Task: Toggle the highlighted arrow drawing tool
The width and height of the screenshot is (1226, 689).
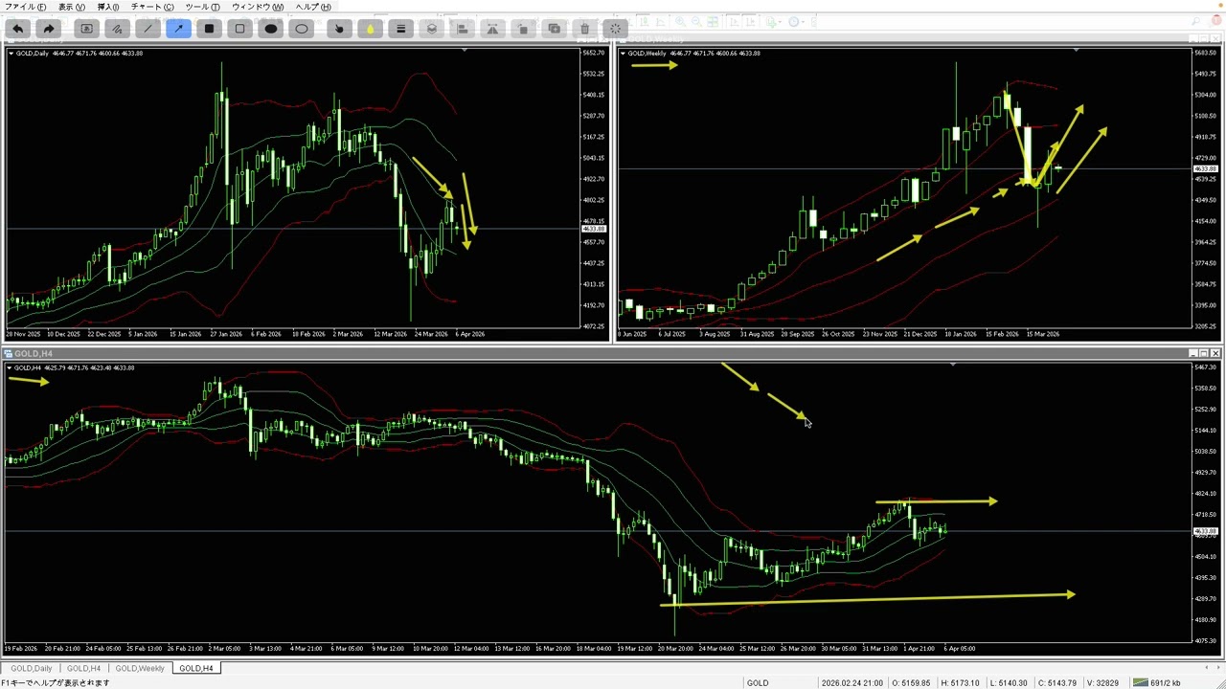Action: 178,29
